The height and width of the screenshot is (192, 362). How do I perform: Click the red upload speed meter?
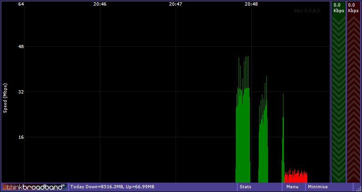354,92
